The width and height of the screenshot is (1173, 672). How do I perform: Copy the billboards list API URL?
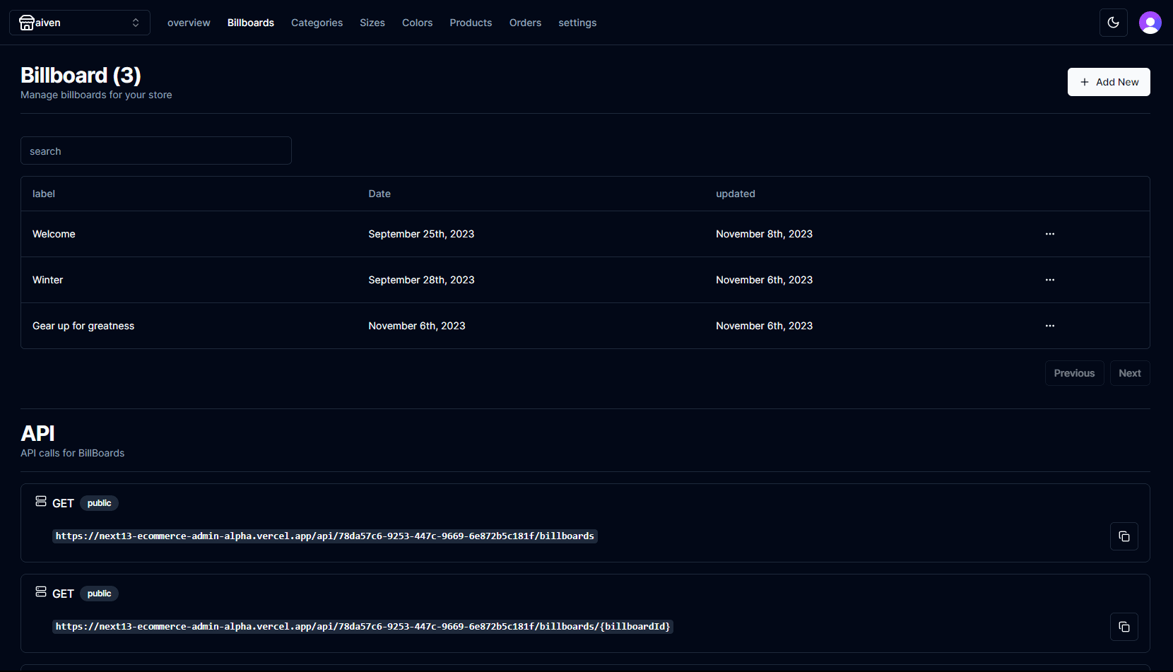[1124, 536]
